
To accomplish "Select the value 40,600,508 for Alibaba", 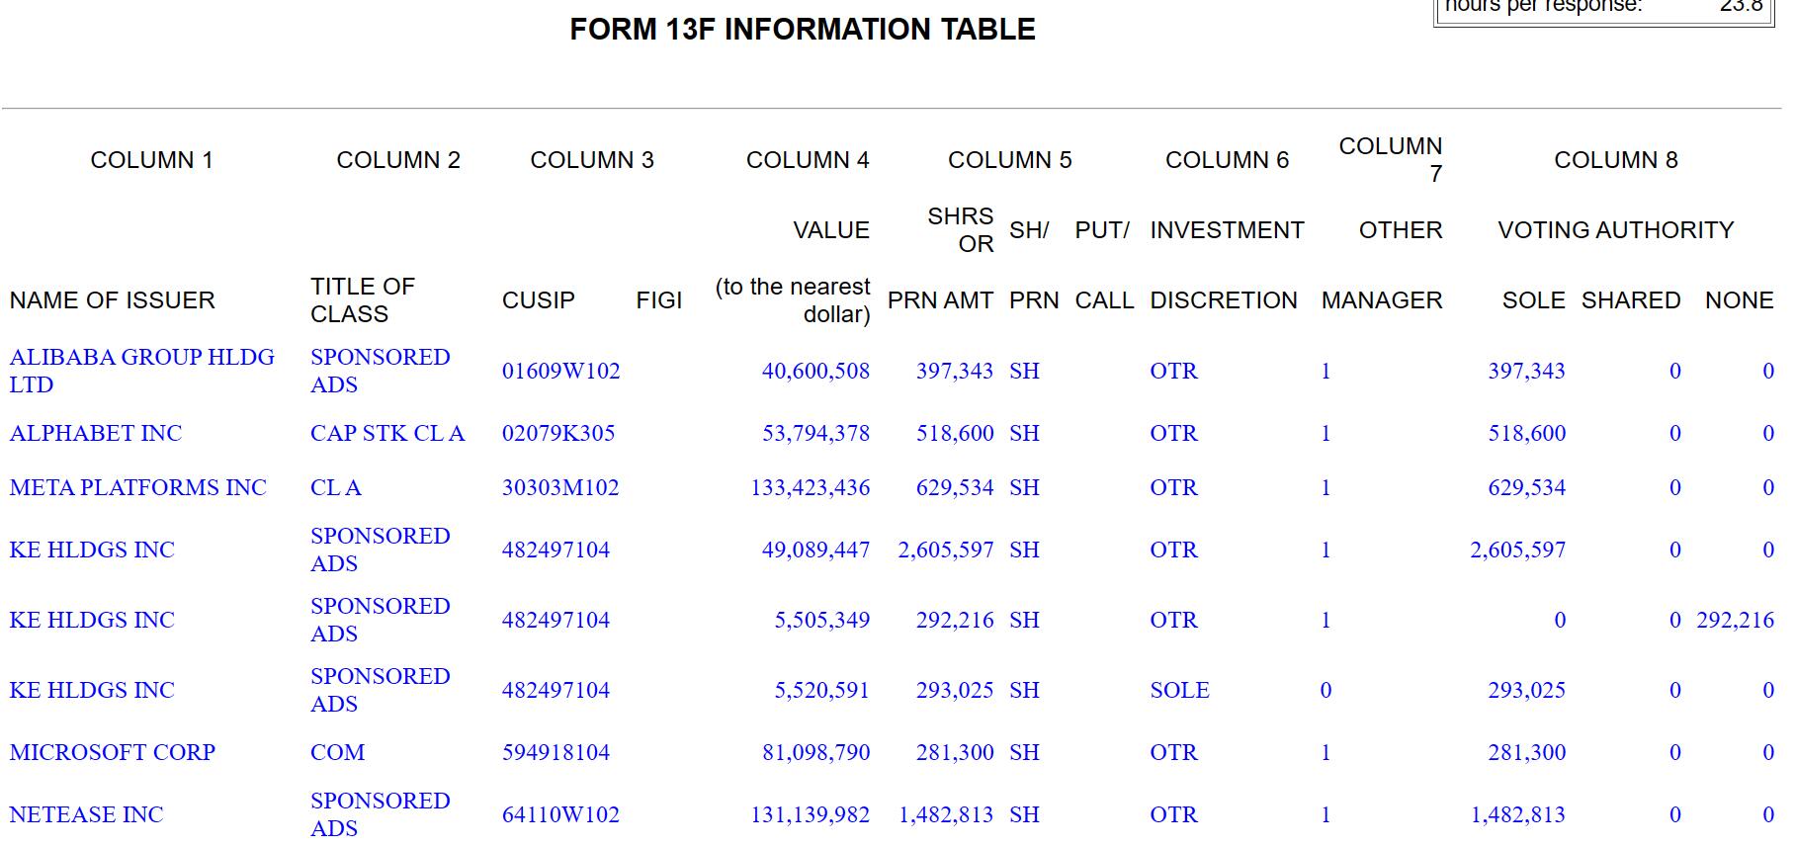I will (815, 371).
